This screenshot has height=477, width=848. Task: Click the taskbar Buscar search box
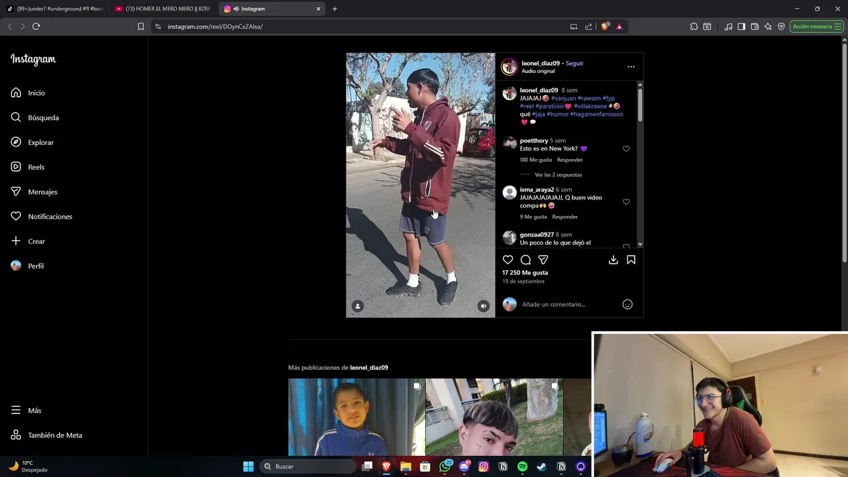[x=307, y=466]
